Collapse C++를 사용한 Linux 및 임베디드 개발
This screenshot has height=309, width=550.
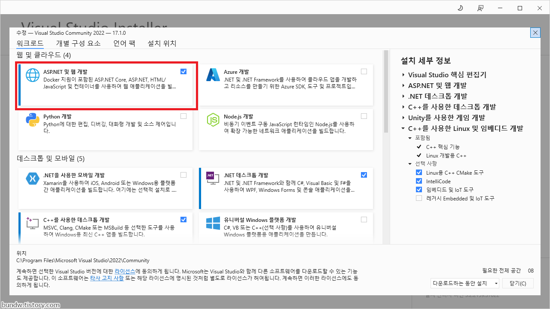(x=403, y=128)
